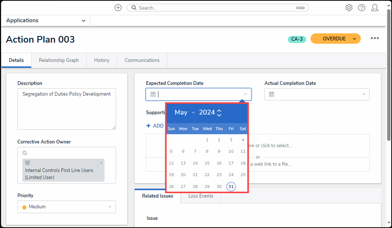Click the Actual Completion Date input
The height and width of the screenshot is (228, 392).
317,94
